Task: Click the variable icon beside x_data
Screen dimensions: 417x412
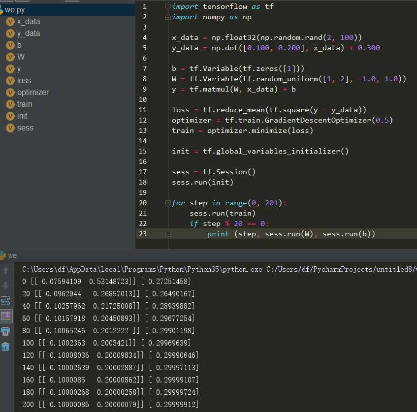Action: 10,22
